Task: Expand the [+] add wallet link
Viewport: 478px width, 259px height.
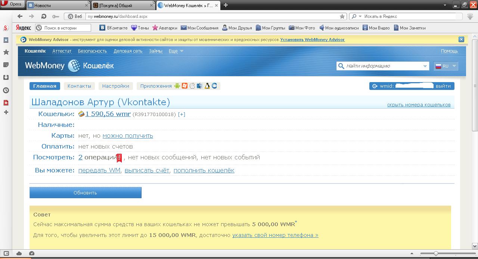Action: 181,114
